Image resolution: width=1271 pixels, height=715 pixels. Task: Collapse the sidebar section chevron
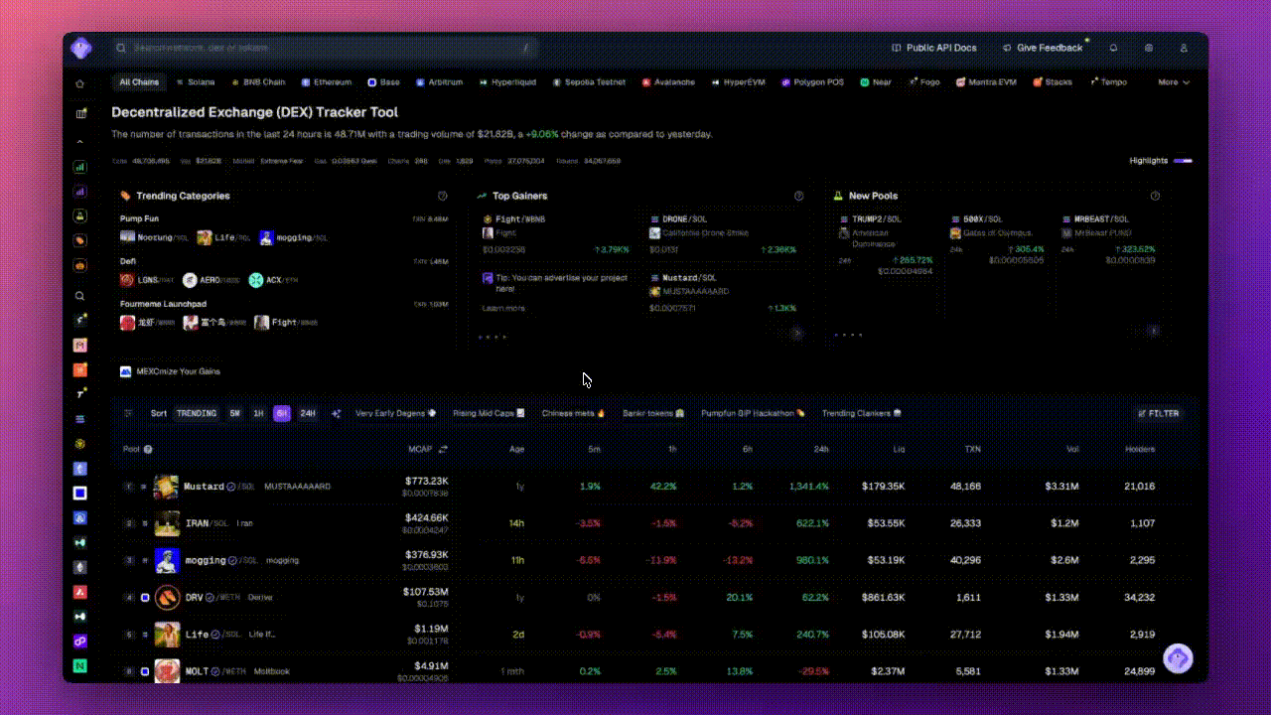80,142
